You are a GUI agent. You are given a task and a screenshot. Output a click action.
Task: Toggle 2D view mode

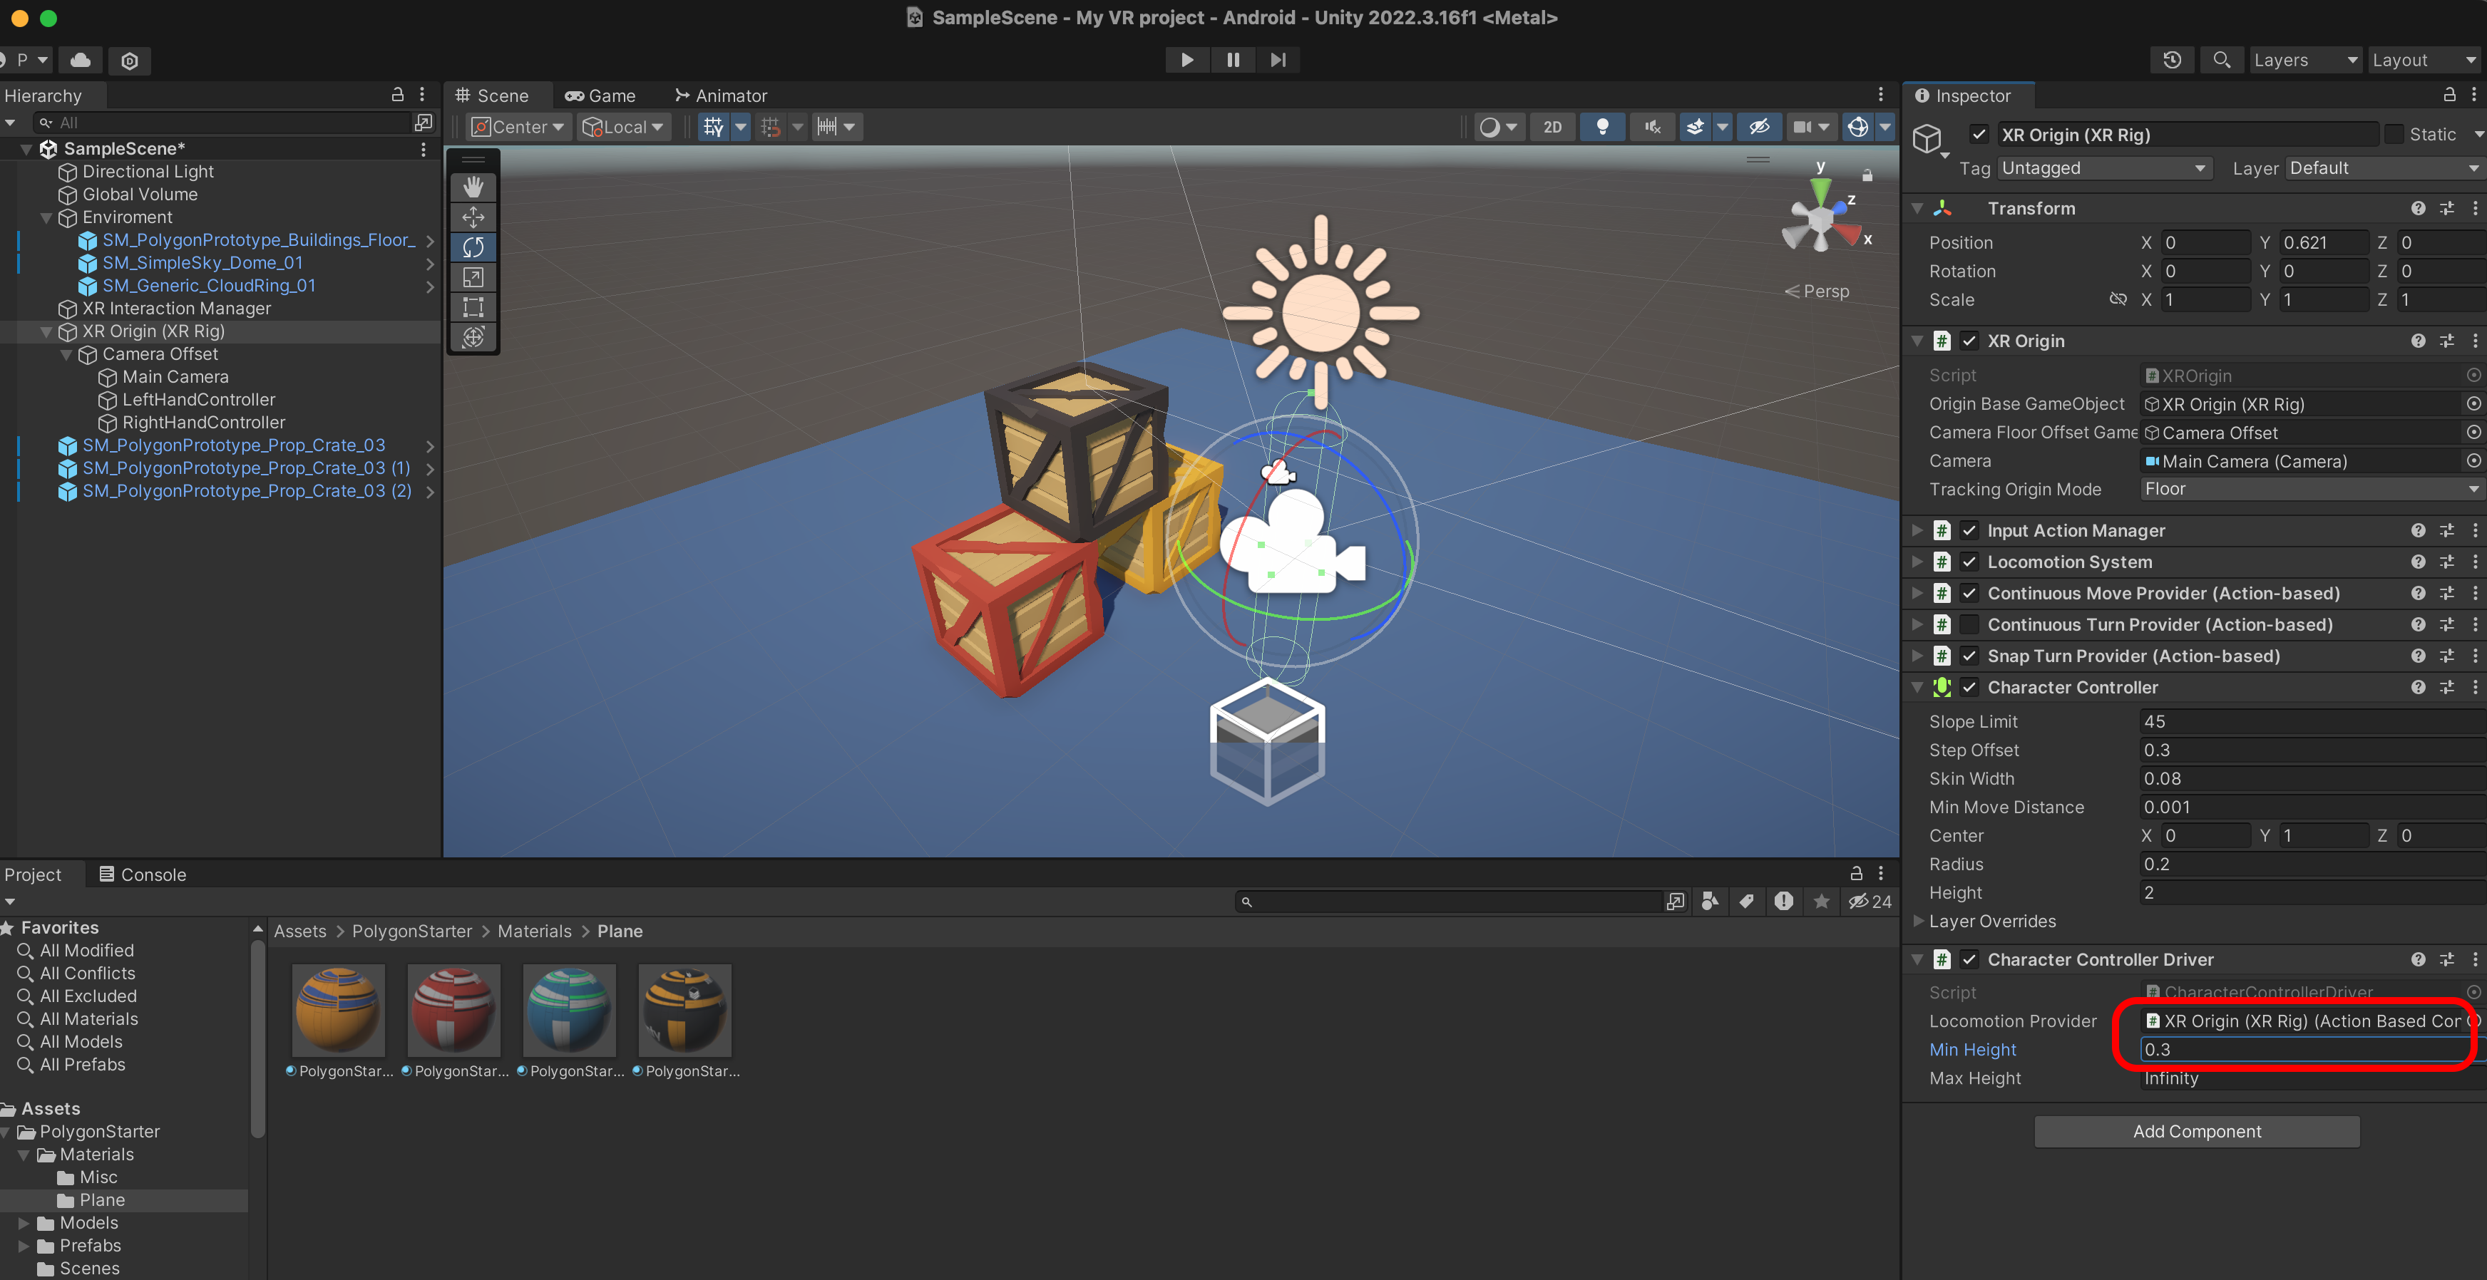(1552, 128)
